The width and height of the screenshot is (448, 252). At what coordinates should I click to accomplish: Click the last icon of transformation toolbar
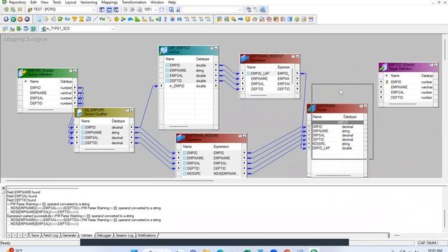pos(311,19)
